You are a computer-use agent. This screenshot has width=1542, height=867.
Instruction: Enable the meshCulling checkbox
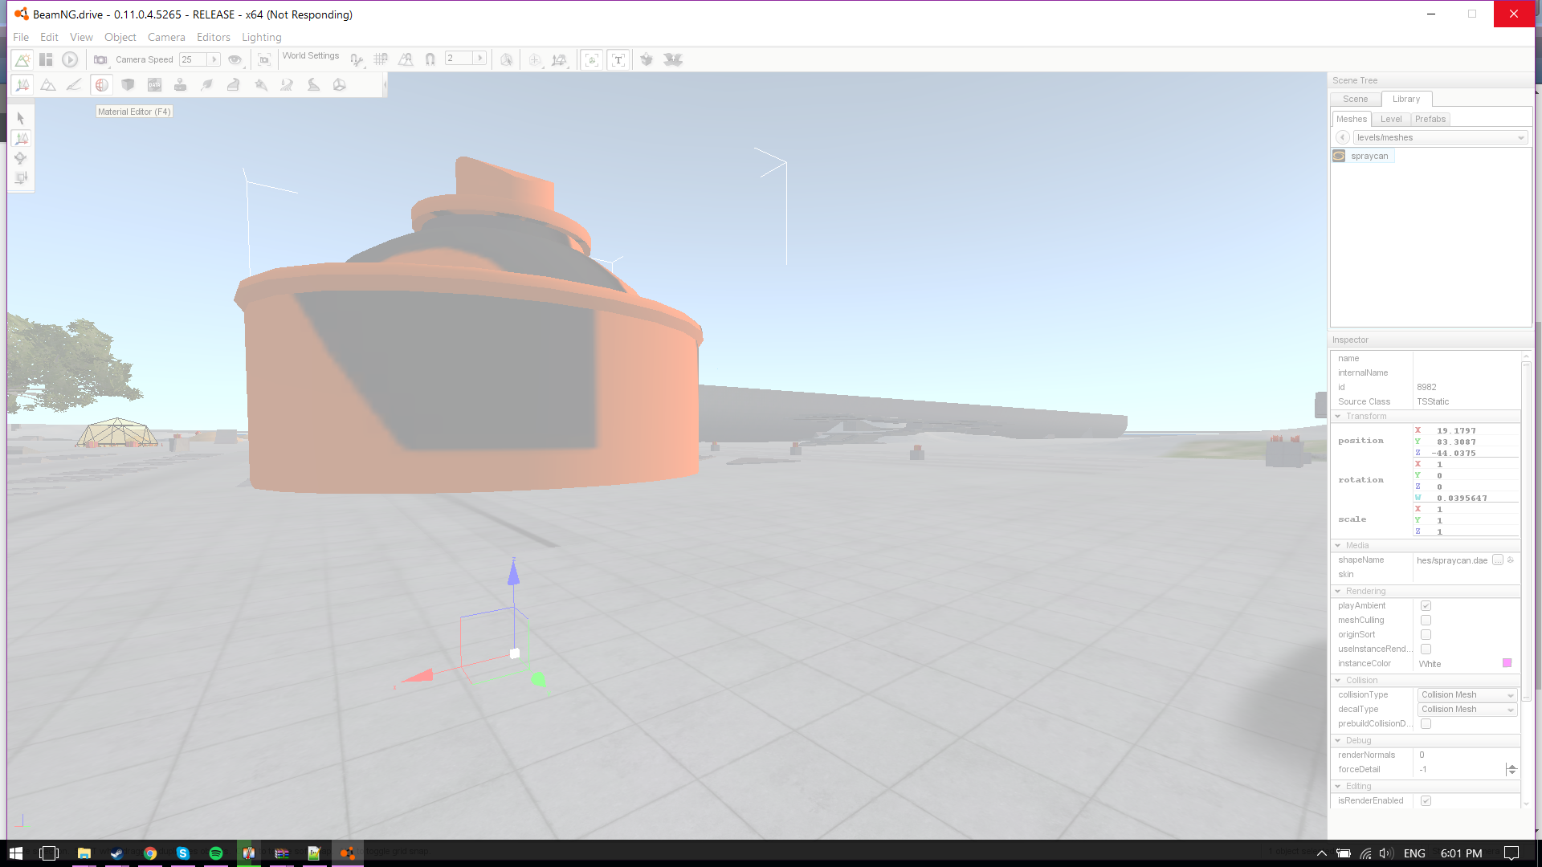click(x=1426, y=621)
